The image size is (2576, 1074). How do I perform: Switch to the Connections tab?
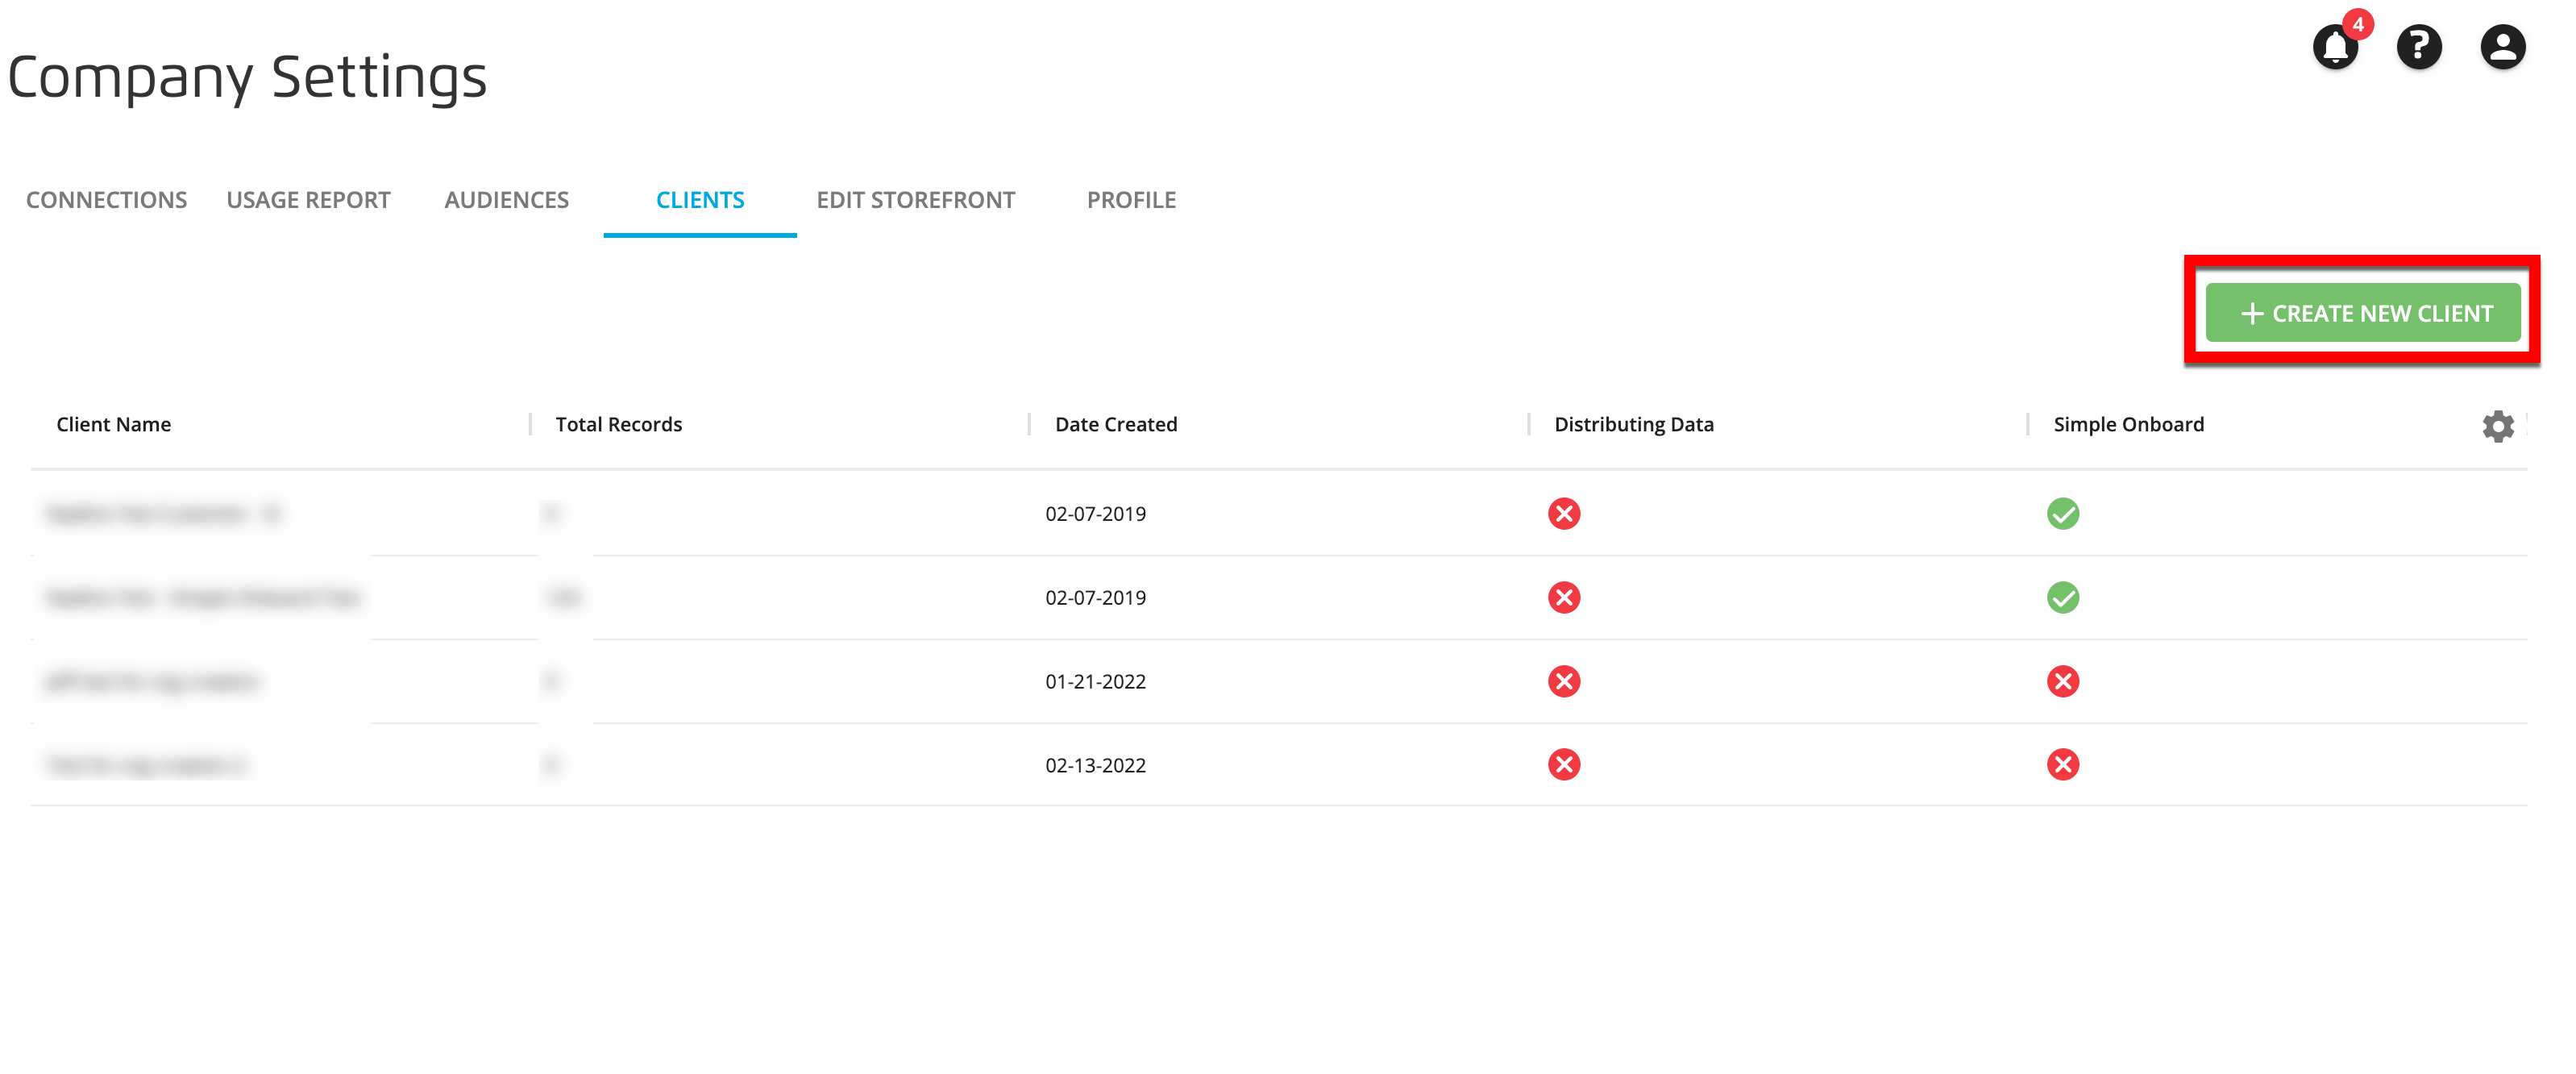[106, 200]
